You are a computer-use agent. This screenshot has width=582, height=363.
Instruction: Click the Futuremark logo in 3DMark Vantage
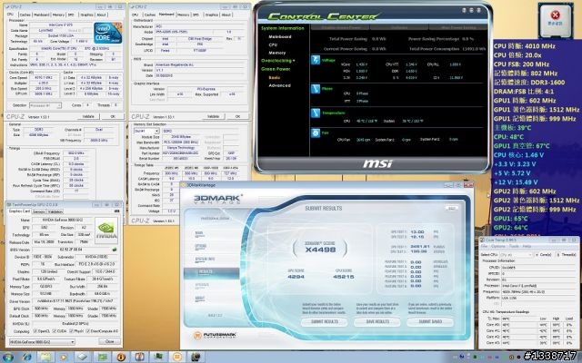[x=215, y=336]
